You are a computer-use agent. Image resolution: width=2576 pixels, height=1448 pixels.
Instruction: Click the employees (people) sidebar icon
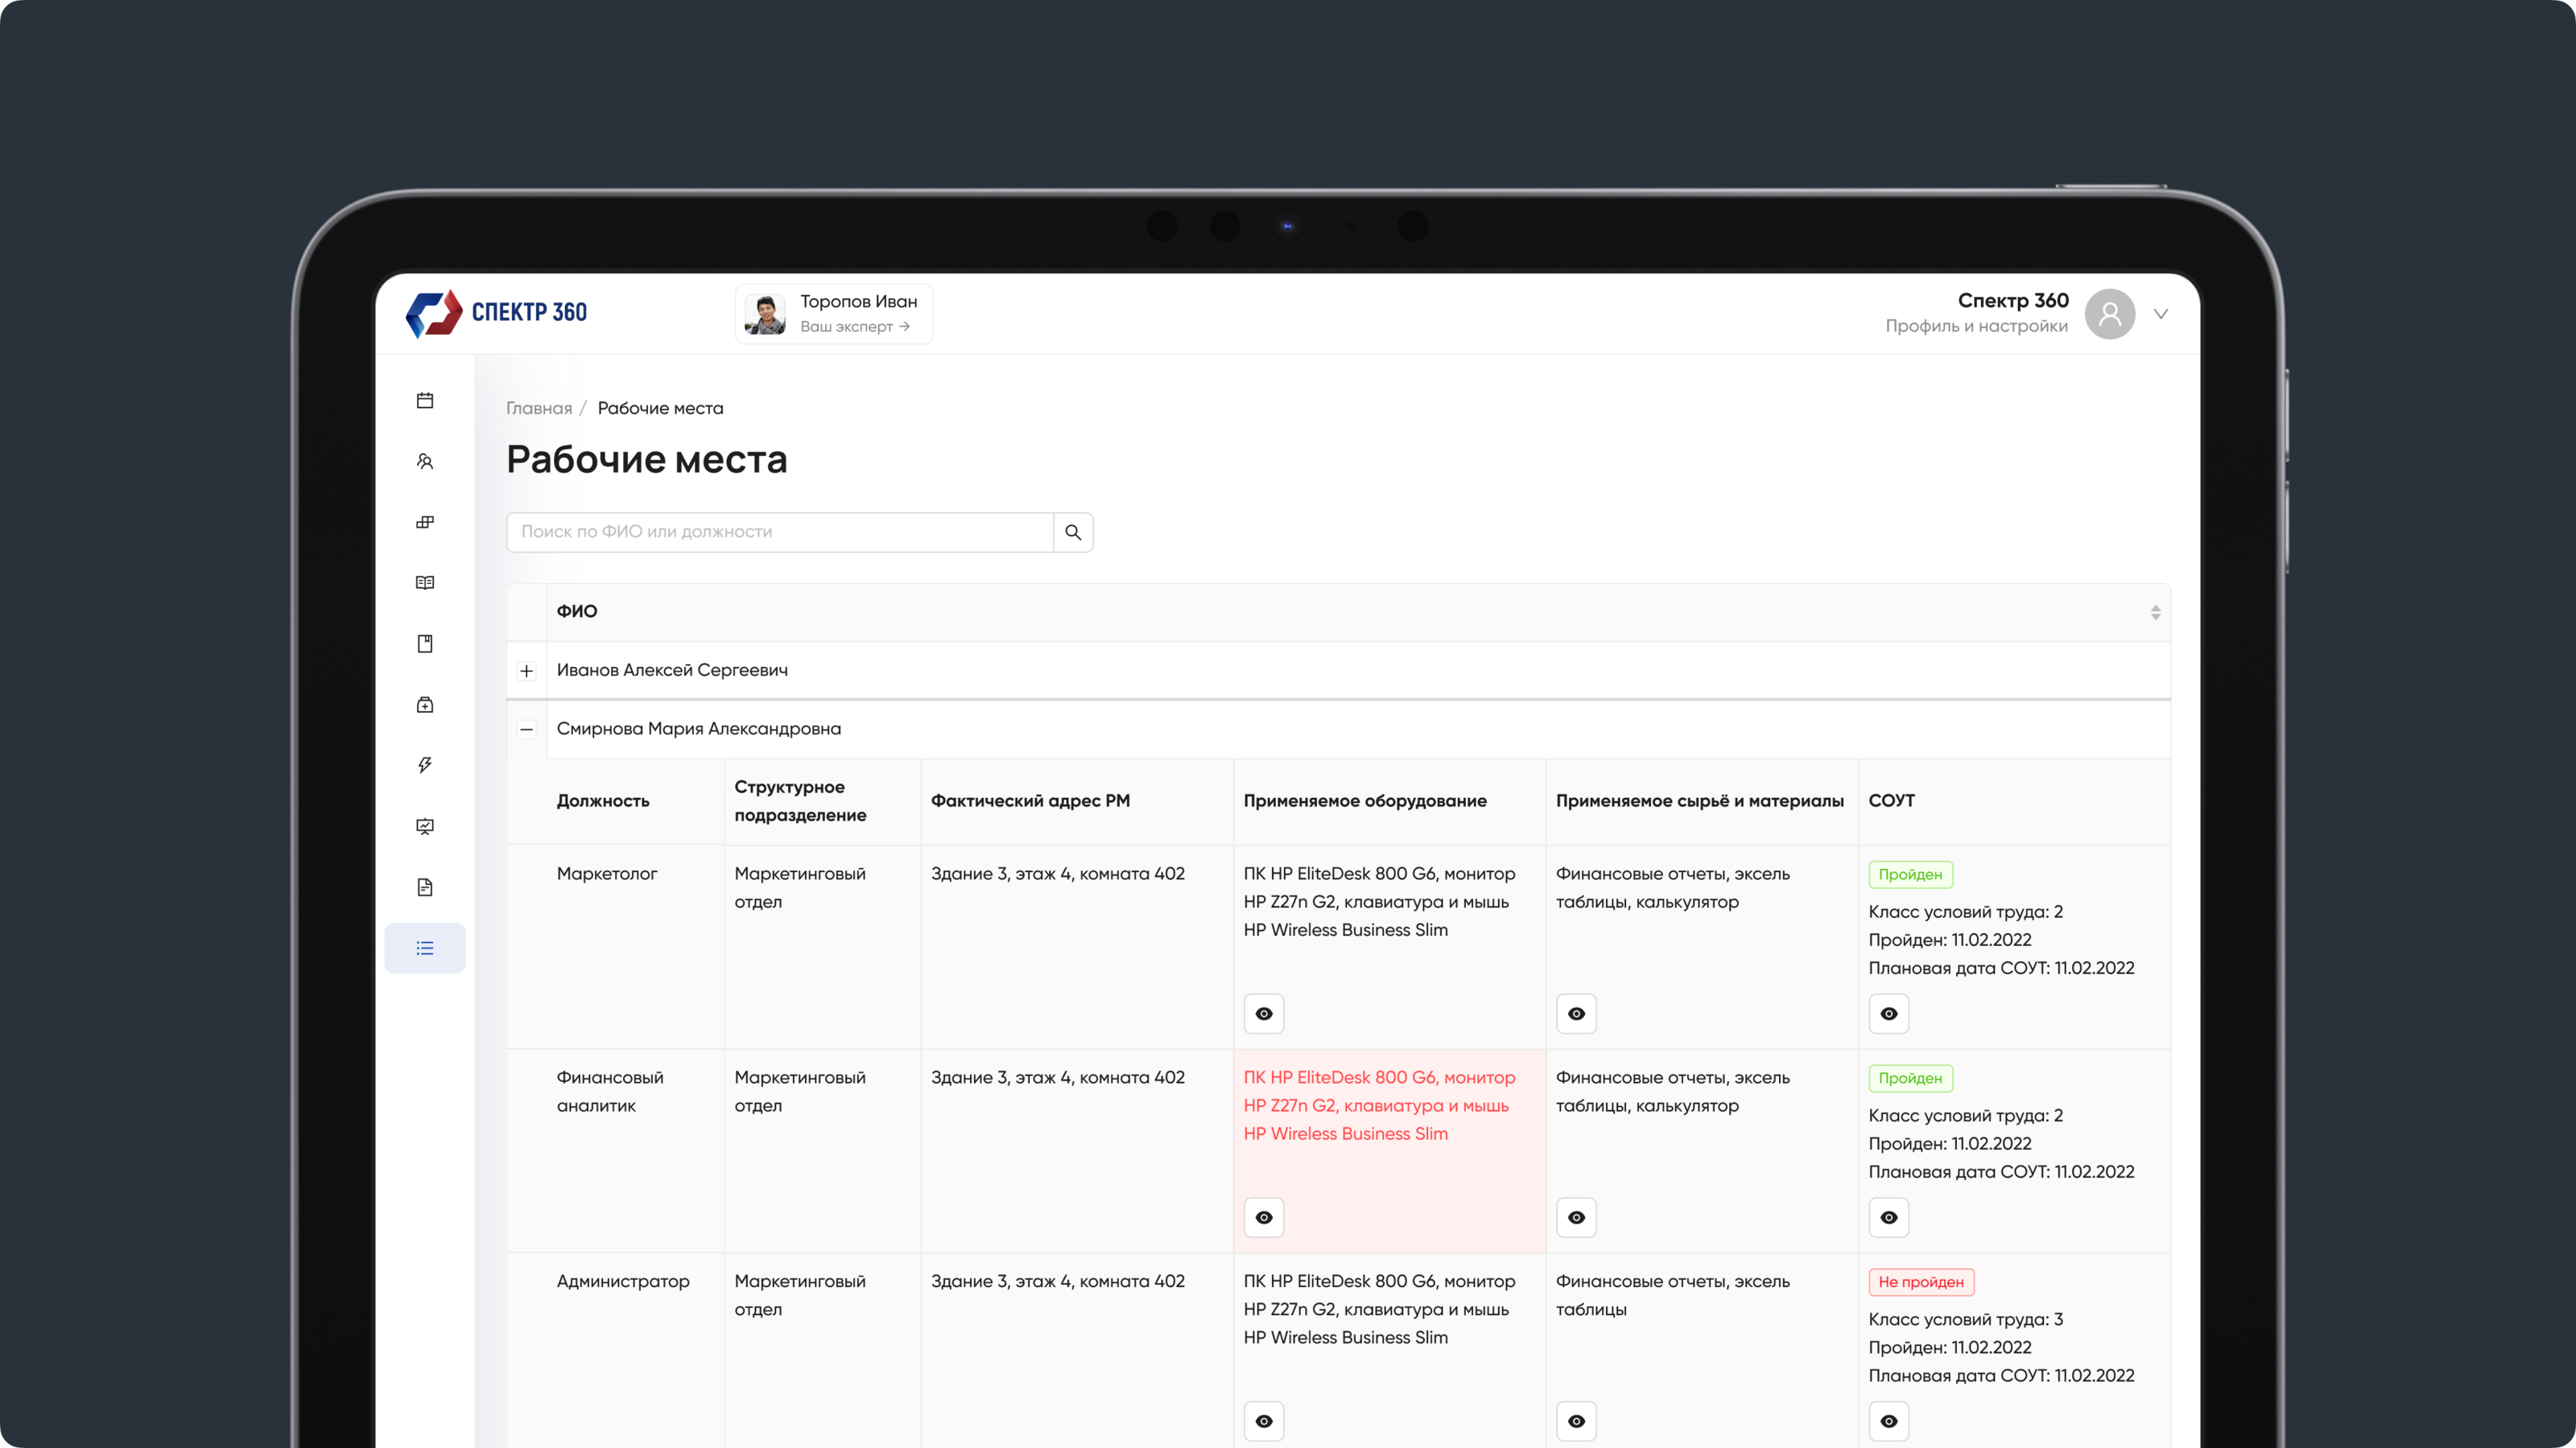tap(425, 462)
